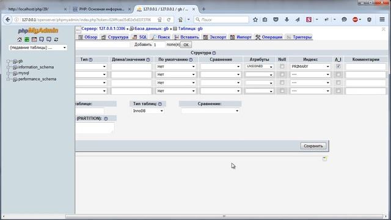
Task: Click help icon beside Тип таблиц
Action: [160, 104]
